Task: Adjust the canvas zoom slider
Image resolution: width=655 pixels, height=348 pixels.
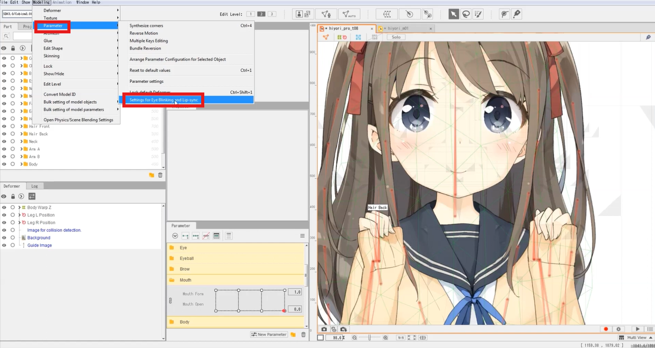Action: point(369,338)
